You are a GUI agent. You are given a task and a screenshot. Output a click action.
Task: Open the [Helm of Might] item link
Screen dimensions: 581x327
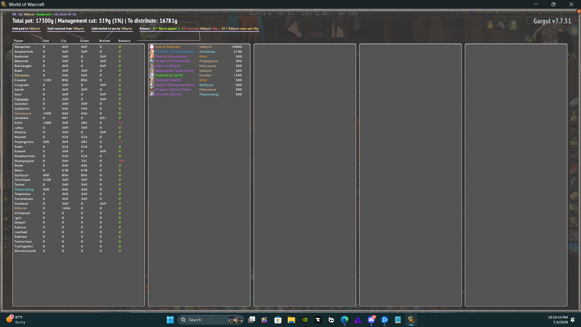[x=167, y=66]
